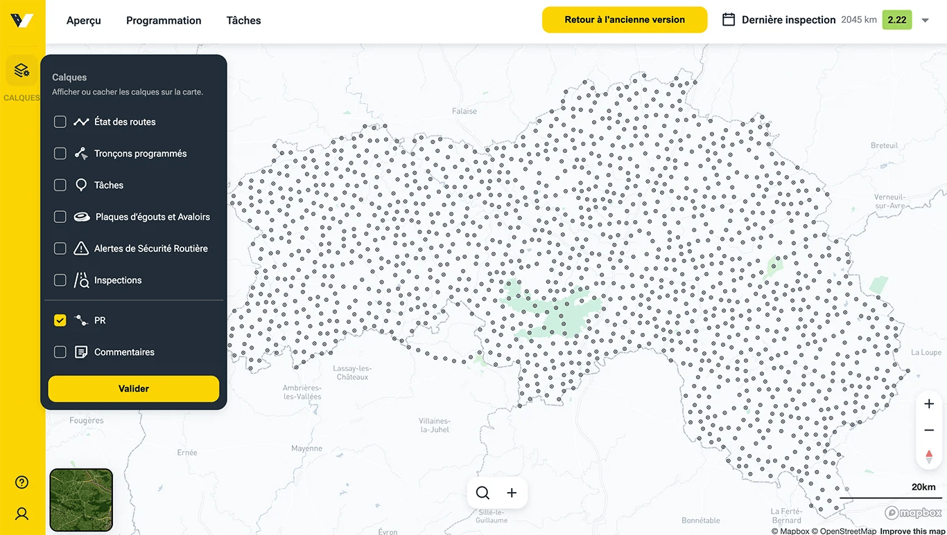Click the calendar icon near Dernière inspection
Viewport: 947px width, 535px height.
click(x=729, y=19)
